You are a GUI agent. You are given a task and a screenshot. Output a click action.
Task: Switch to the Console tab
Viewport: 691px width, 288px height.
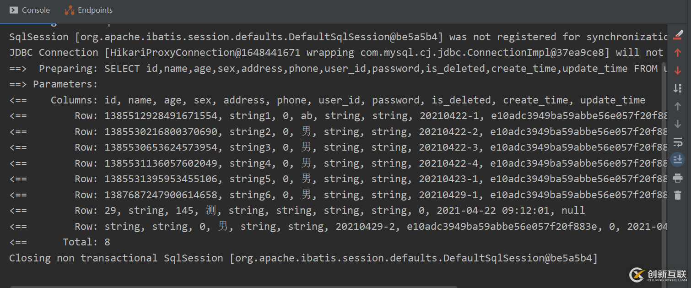click(30, 10)
